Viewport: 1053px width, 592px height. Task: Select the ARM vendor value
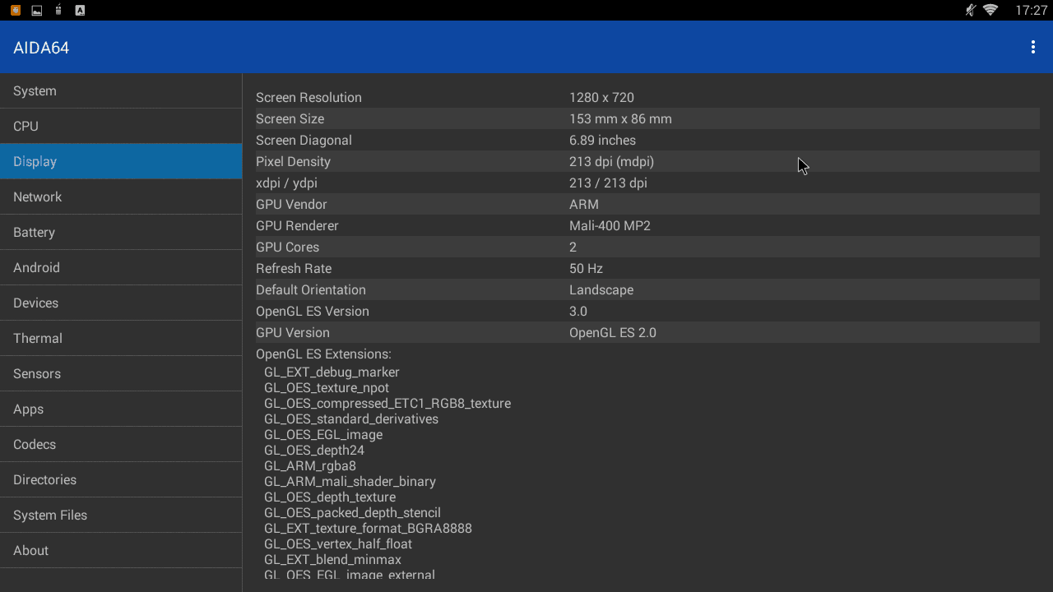point(584,205)
